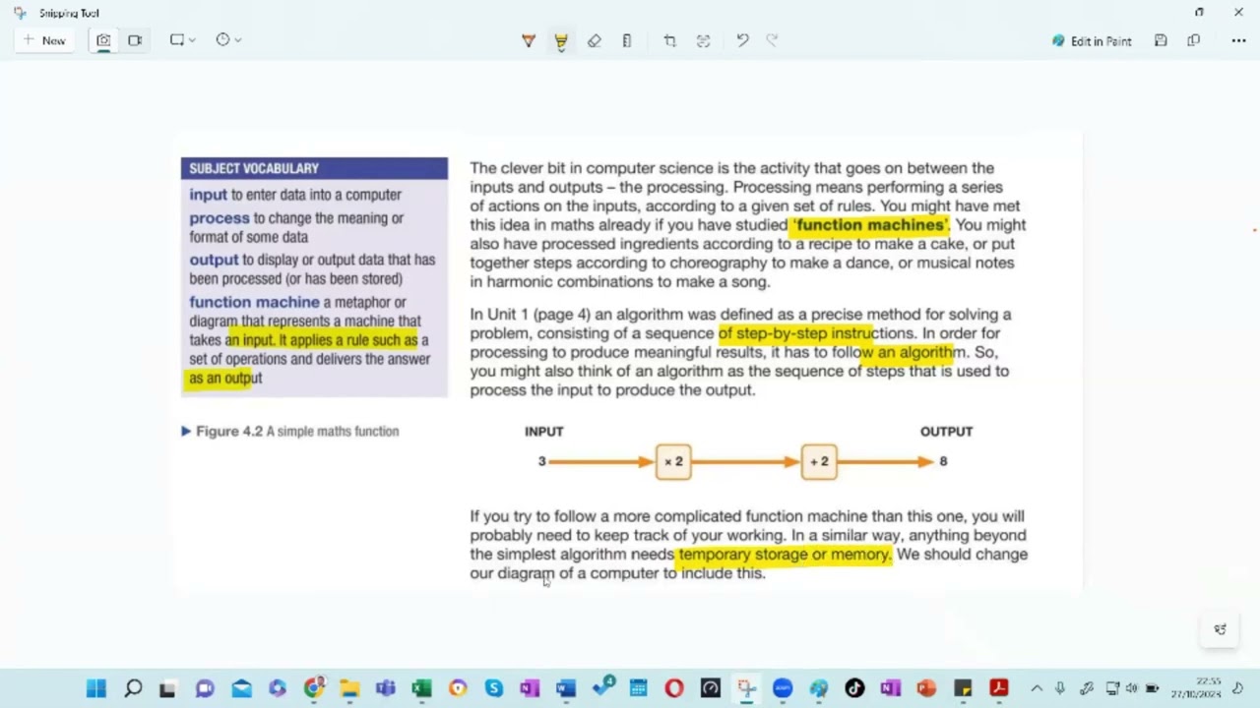Click the highlighted 'function machines' phrase
Viewport: 1260px width, 708px height.
(870, 224)
